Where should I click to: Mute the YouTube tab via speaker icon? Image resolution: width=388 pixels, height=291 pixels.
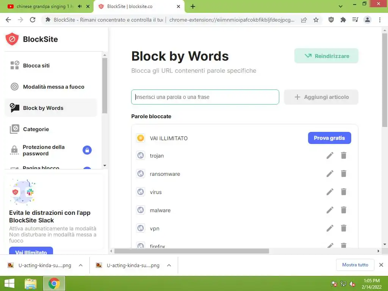pos(80,6)
